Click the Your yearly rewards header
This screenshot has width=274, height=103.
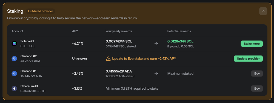coord(119,31)
